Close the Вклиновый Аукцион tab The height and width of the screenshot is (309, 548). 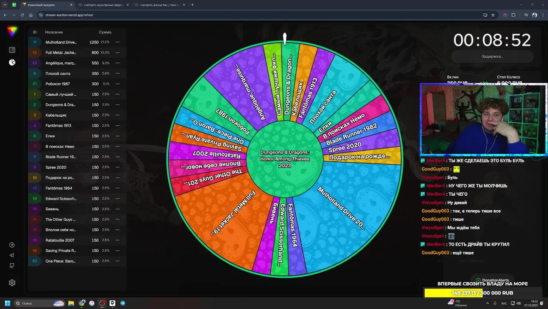coord(71,5)
